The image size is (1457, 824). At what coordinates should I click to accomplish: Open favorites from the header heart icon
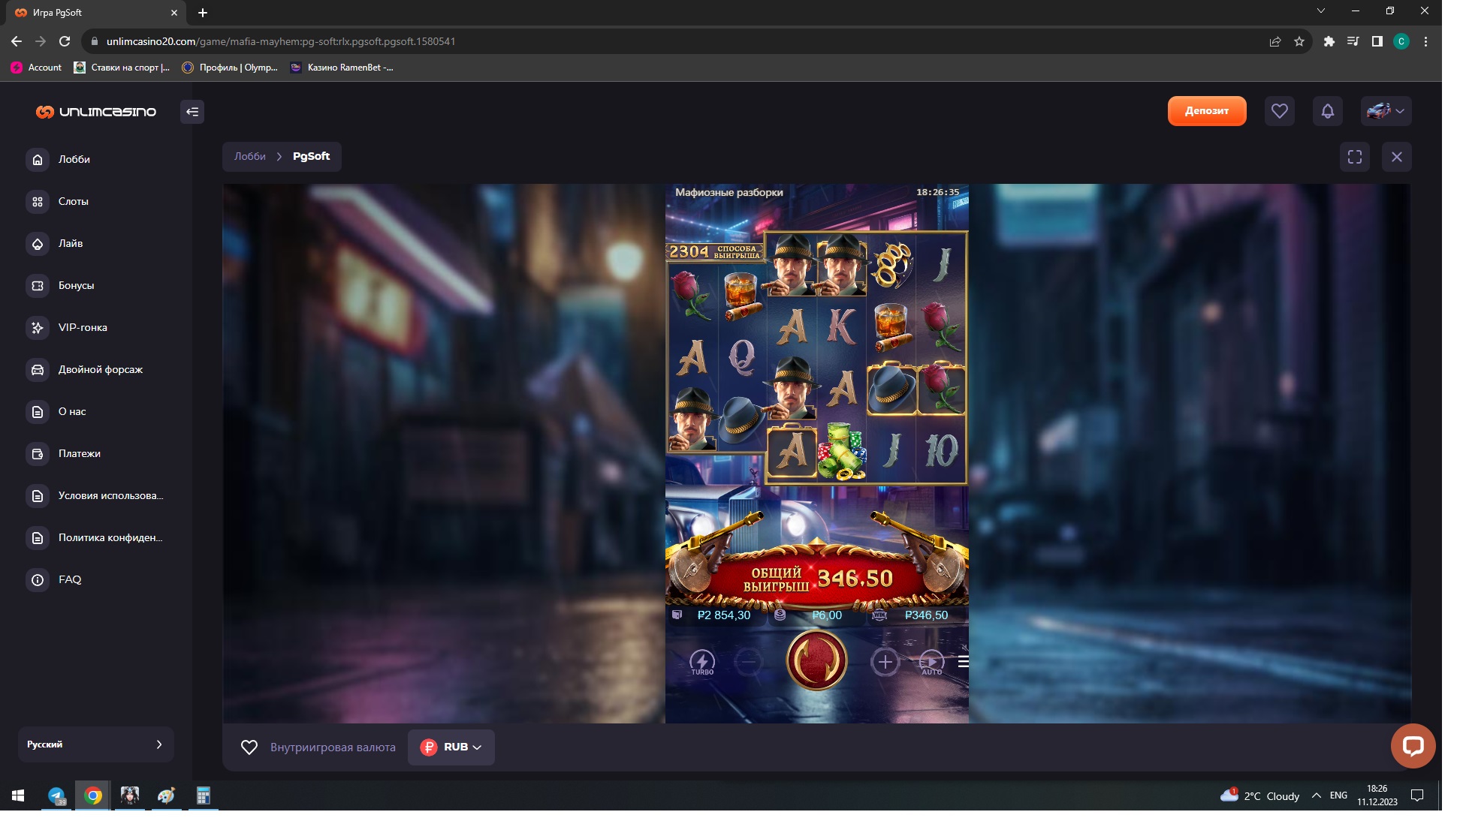(1279, 111)
